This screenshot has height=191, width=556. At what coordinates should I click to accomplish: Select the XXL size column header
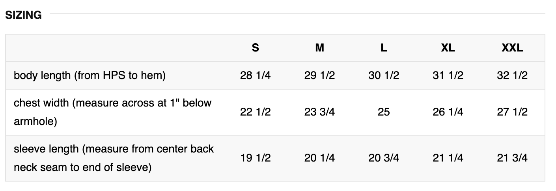click(512, 48)
